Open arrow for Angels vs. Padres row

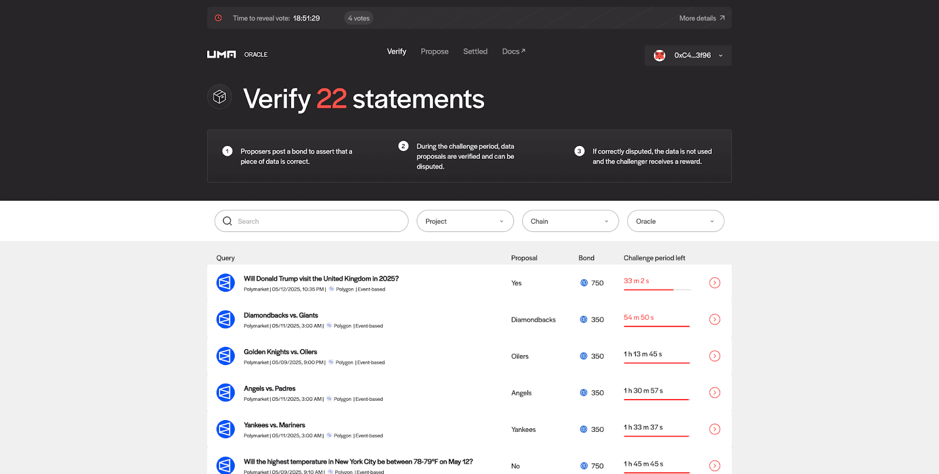714,393
